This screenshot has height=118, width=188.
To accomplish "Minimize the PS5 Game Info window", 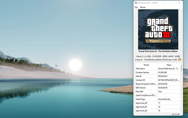I will pos(165,3).
